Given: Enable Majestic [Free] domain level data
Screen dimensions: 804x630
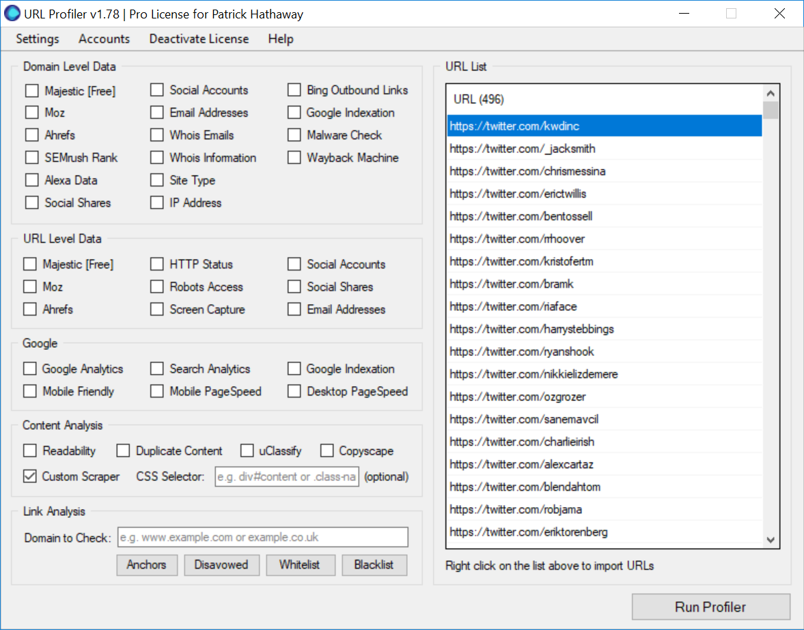Looking at the screenshot, I should click(31, 90).
